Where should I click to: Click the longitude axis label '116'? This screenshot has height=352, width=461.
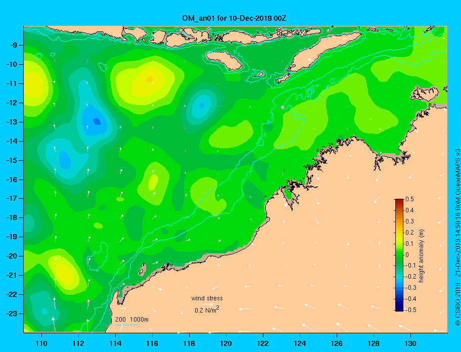(152, 343)
